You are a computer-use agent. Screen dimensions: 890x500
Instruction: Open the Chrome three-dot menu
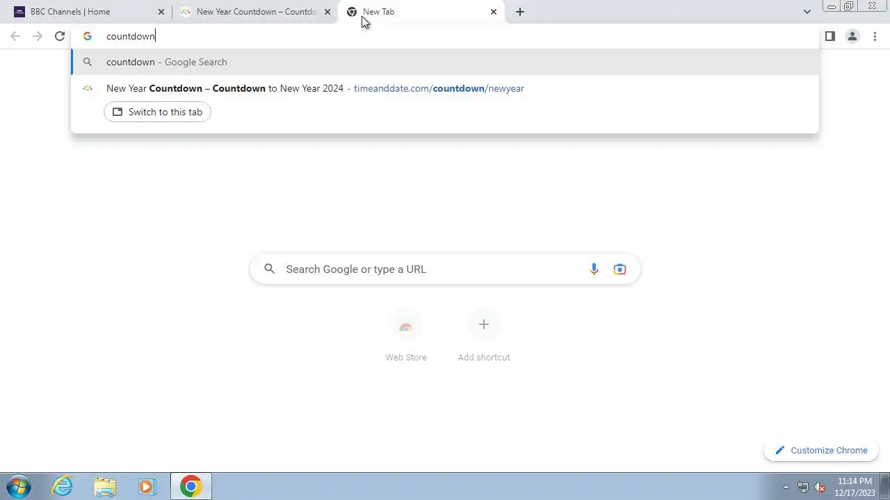875,36
